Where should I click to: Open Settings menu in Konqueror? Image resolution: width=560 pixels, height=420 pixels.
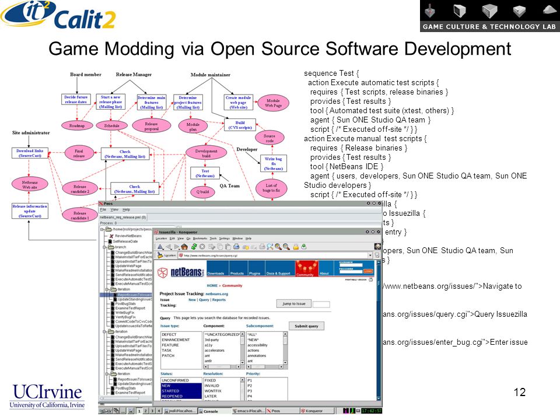pos(224,238)
